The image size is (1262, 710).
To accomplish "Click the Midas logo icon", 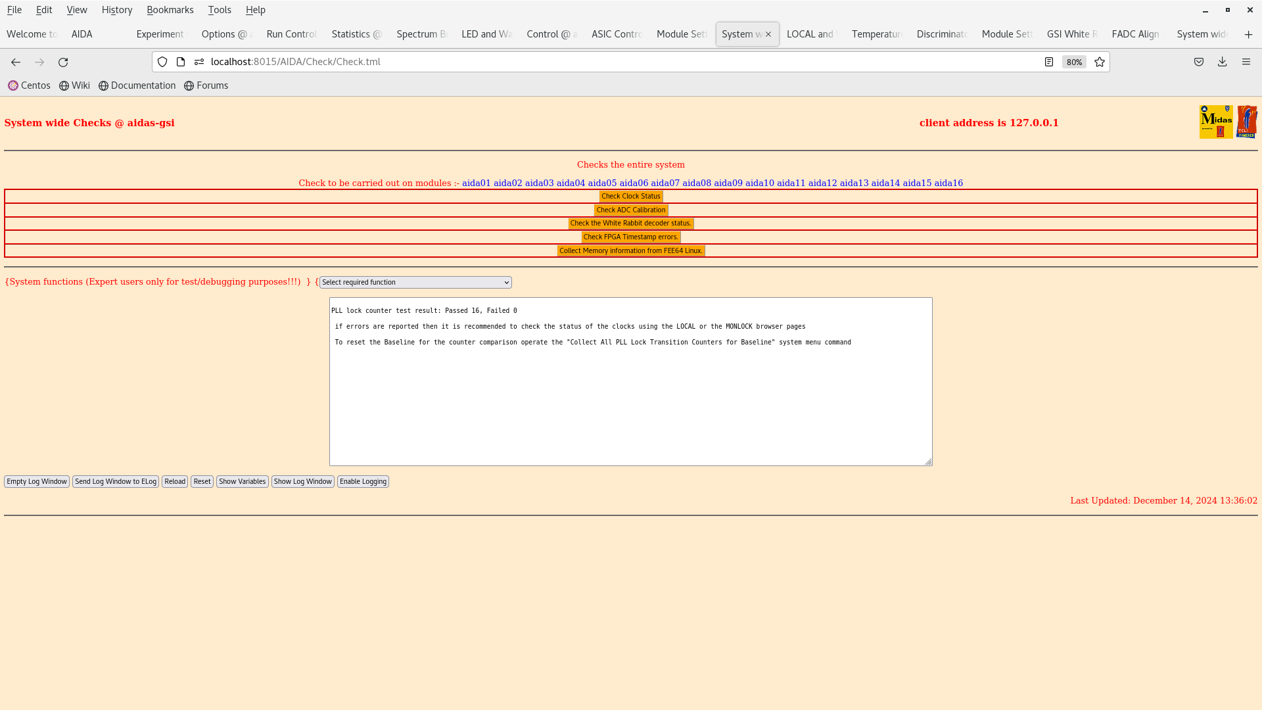I will click(x=1215, y=122).
